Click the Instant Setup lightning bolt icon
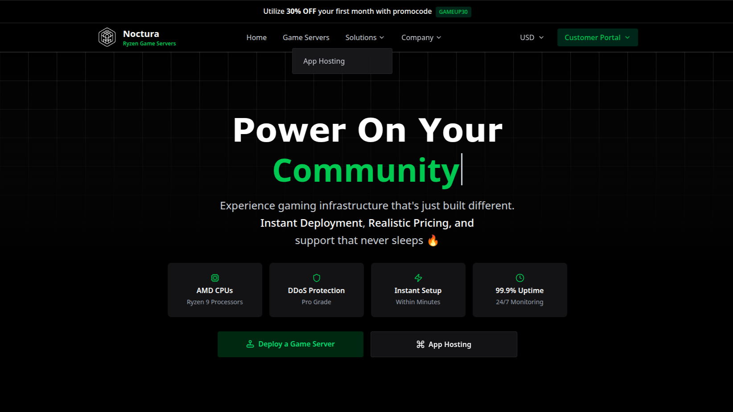 418,278
